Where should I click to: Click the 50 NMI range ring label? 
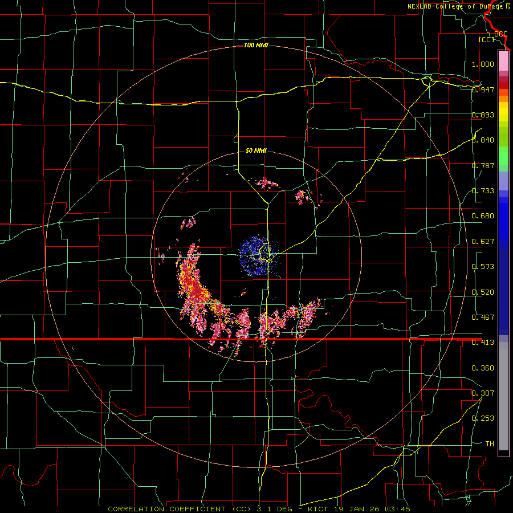tap(256, 150)
